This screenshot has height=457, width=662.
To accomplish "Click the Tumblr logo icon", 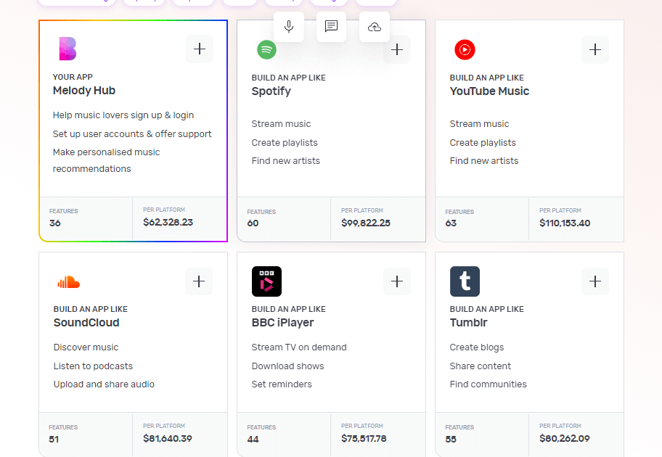I will 465,281.
